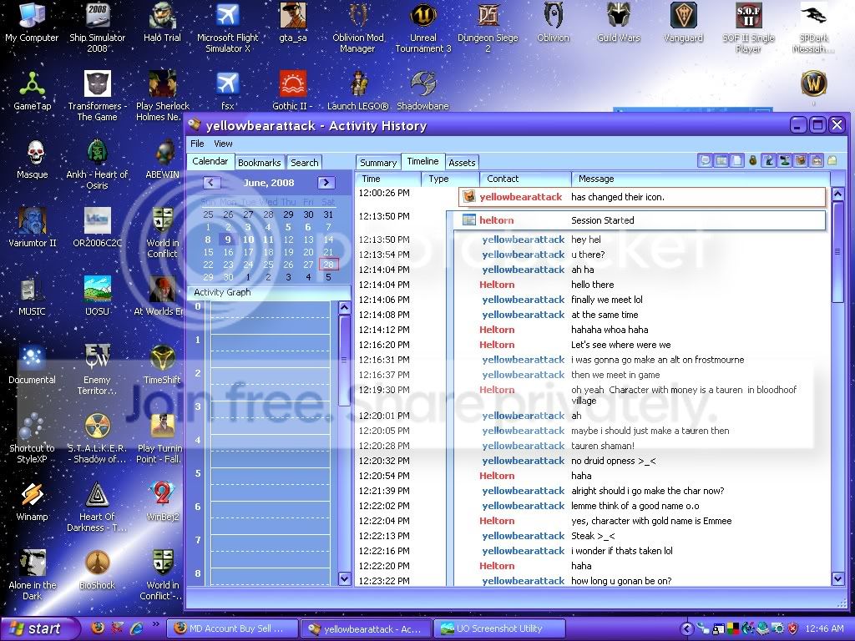
Task: Click the padlock icon in toolbar
Action: tap(753, 160)
